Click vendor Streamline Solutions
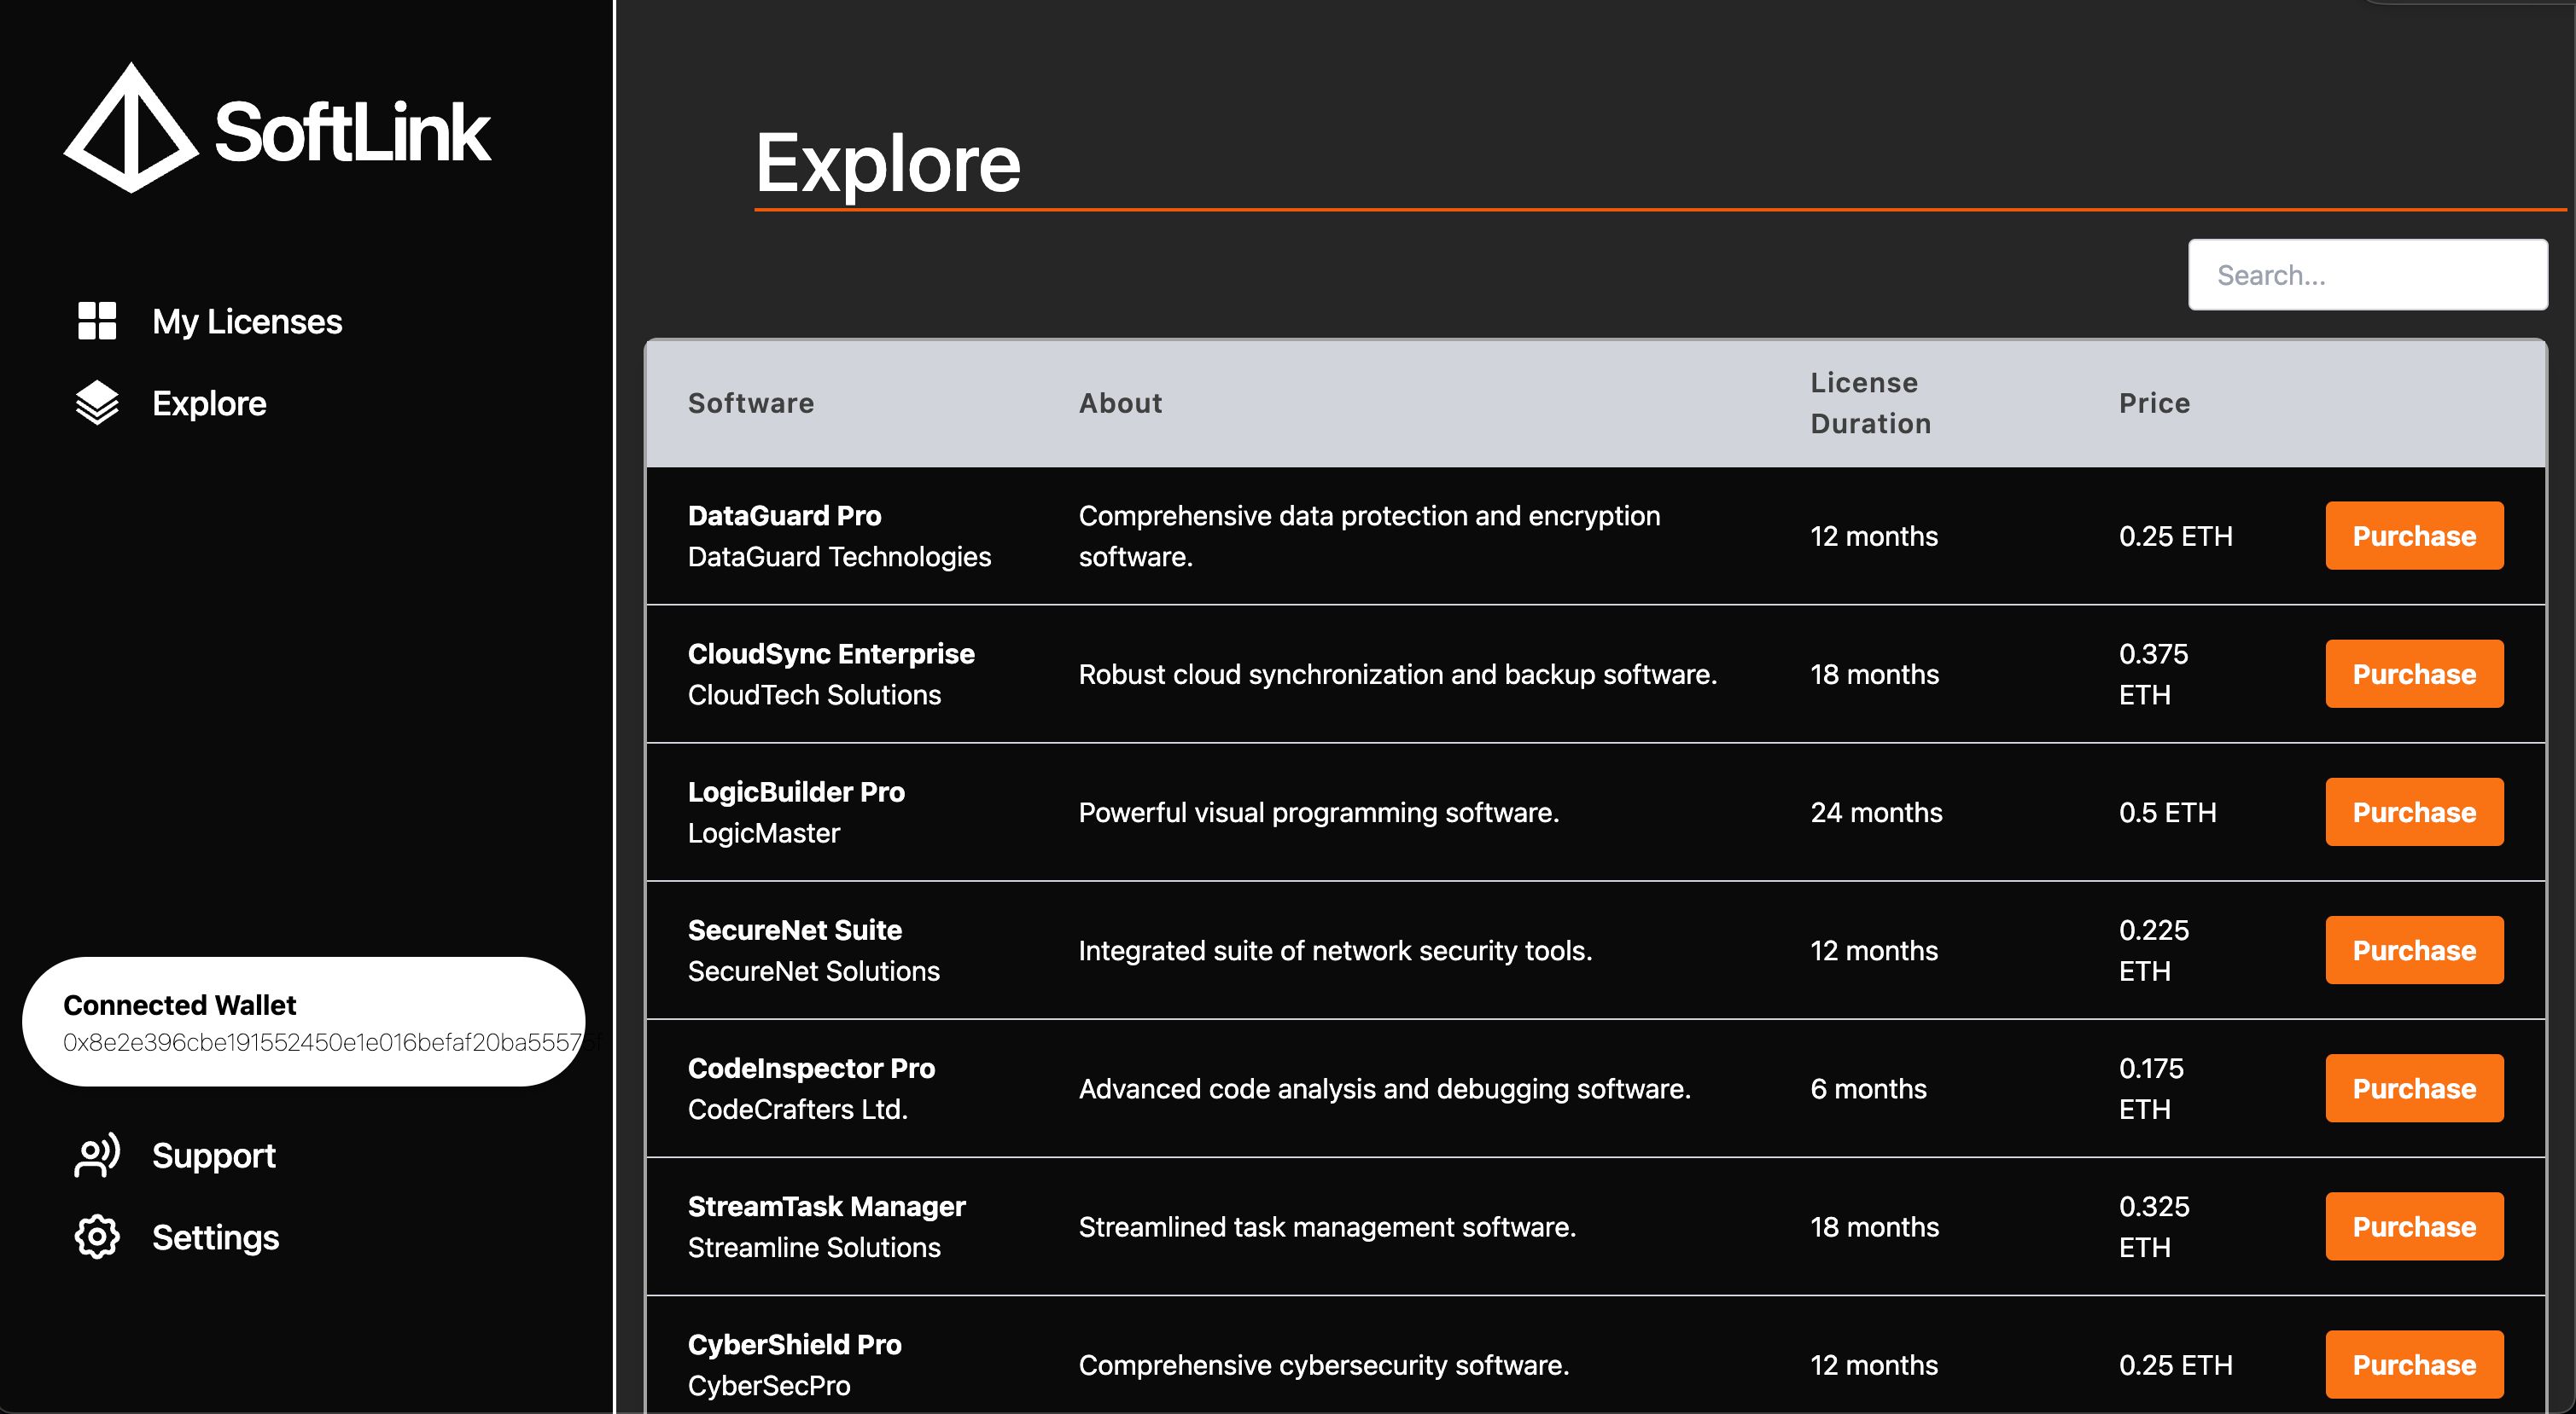The width and height of the screenshot is (2576, 1414). tap(814, 1247)
